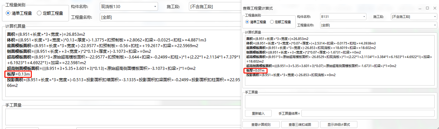Open the 工程量名称 [全部] dropdown in B131 dialog
The image size is (439, 129).
pyautogui.click(x=378, y=25)
